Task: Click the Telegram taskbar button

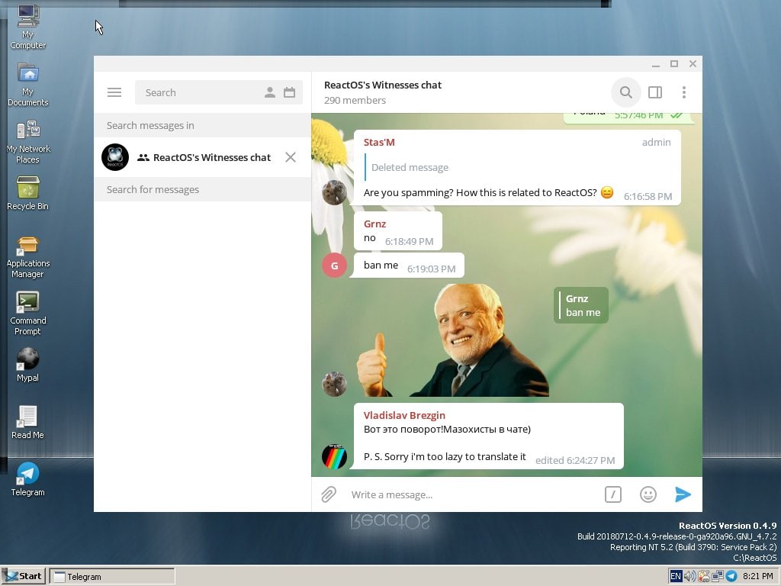Action: pyautogui.click(x=113, y=577)
